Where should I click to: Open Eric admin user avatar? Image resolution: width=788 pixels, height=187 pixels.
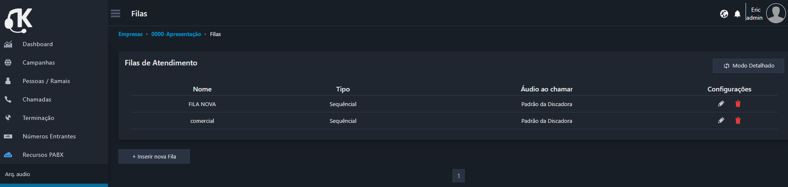pyautogui.click(x=776, y=13)
